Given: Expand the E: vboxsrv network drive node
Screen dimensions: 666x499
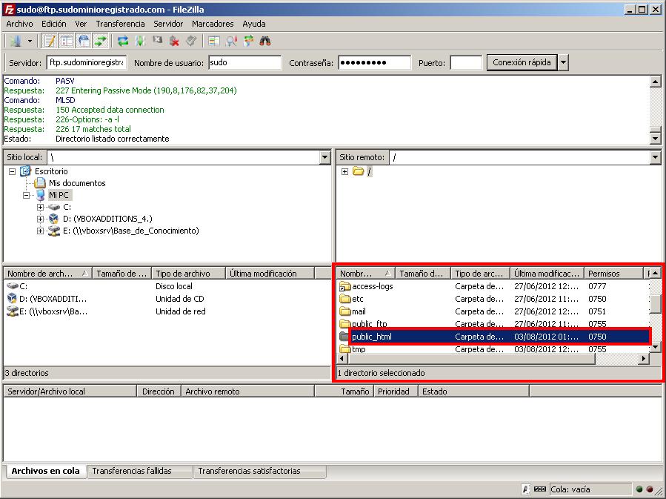Looking at the screenshot, I should [x=40, y=231].
